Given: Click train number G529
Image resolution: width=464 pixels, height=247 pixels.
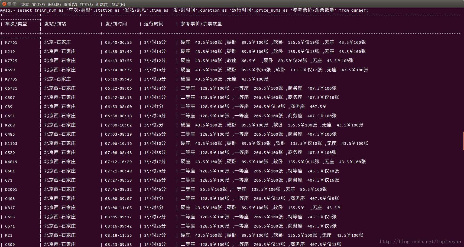Looking at the screenshot, I should pyautogui.click(x=10, y=153).
